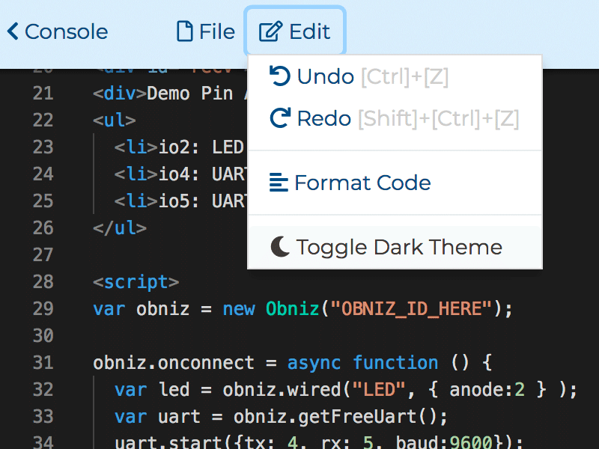Toggle Dark Theme from the Edit menu
599x449 pixels.
395,247
